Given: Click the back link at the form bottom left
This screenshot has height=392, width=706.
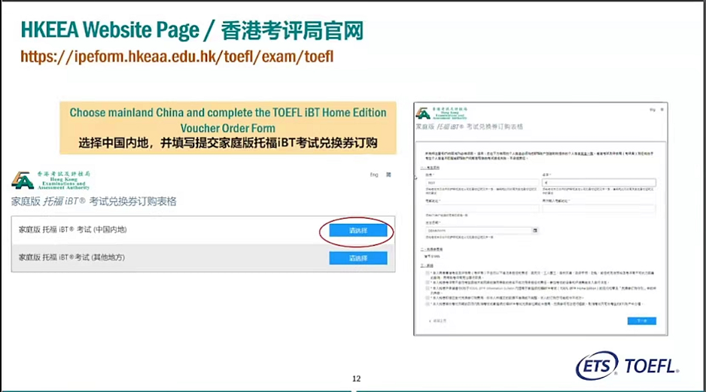Looking at the screenshot, I should pyautogui.click(x=437, y=321).
